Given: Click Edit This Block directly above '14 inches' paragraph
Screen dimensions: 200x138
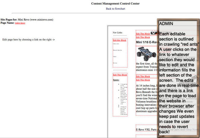Looking at the screenshot, I should coord(143,80).
